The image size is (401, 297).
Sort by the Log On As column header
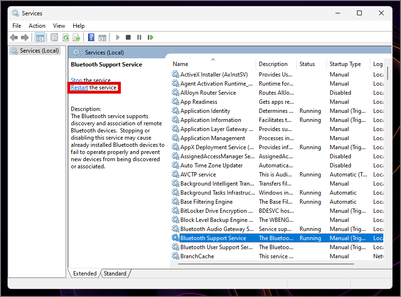point(378,64)
